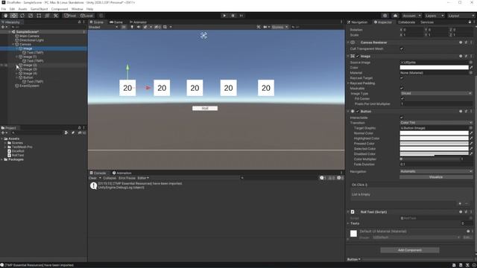Select EventSystem in the Hierarchy
The height and width of the screenshot is (268, 477).
(x=29, y=86)
